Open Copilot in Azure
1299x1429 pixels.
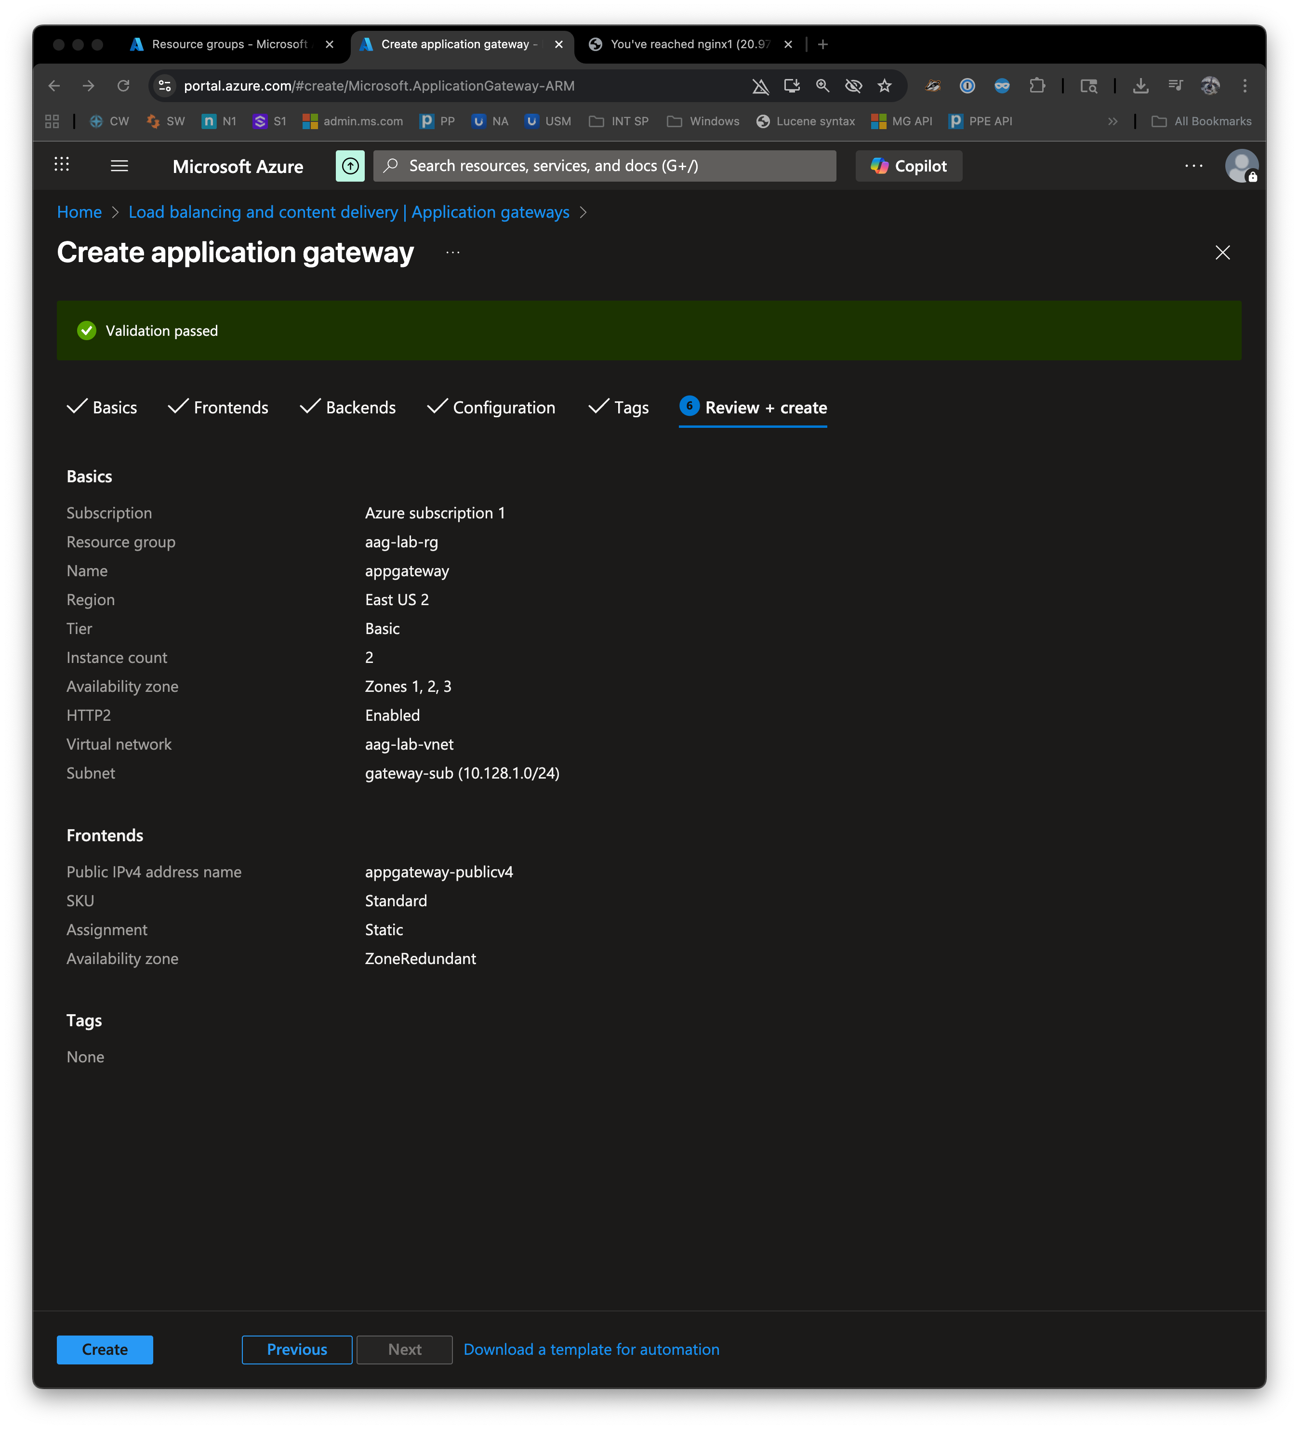tap(908, 166)
